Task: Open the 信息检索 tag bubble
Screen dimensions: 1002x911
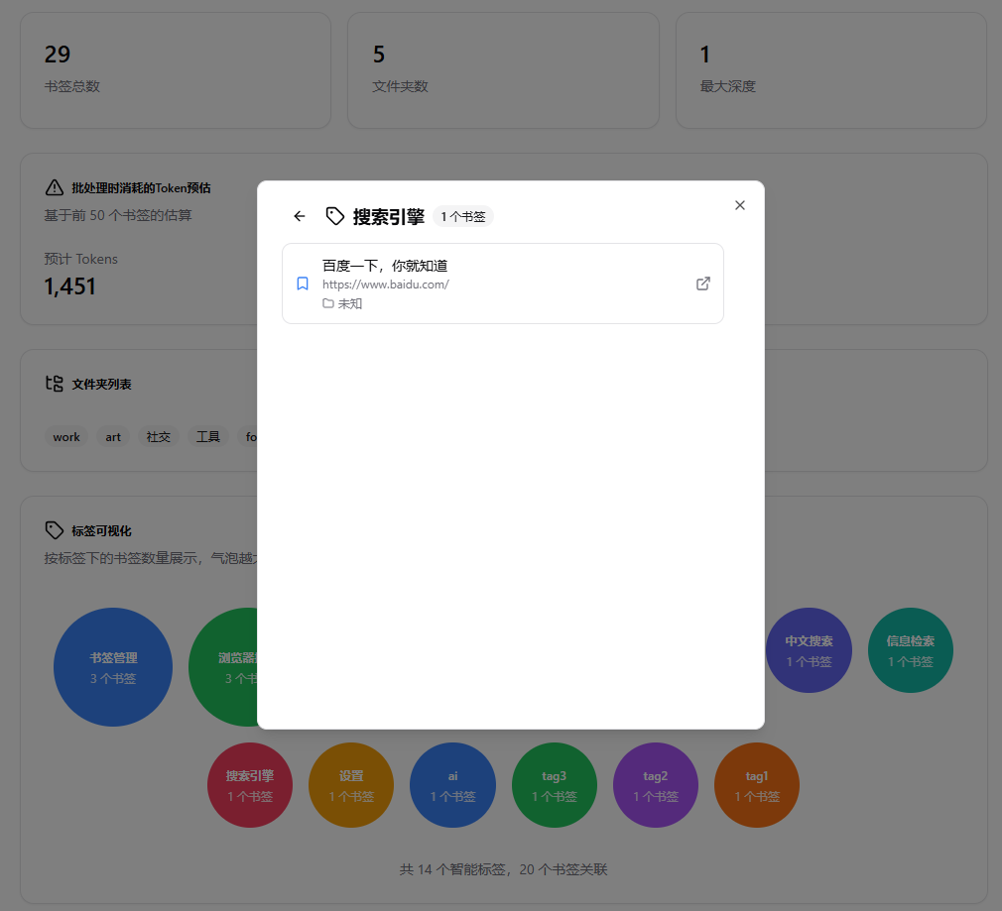Action: pos(911,650)
